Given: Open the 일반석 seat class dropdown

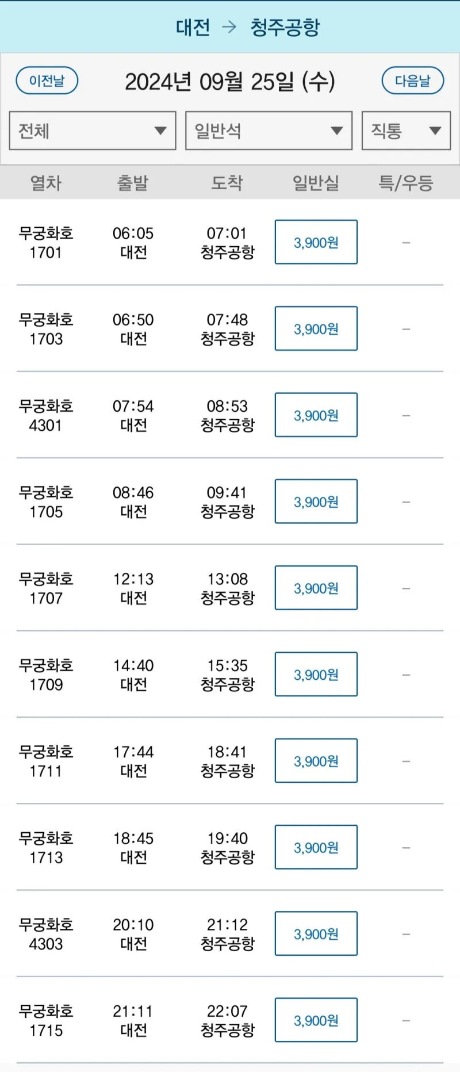Looking at the screenshot, I should (x=269, y=131).
